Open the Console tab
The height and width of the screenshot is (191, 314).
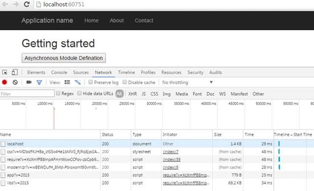tap(59, 72)
